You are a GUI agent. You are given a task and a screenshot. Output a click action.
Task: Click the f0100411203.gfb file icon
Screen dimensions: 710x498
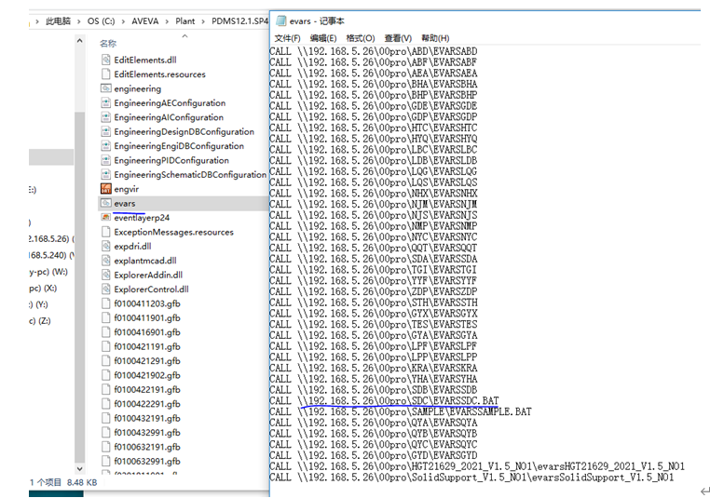point(106,303)
